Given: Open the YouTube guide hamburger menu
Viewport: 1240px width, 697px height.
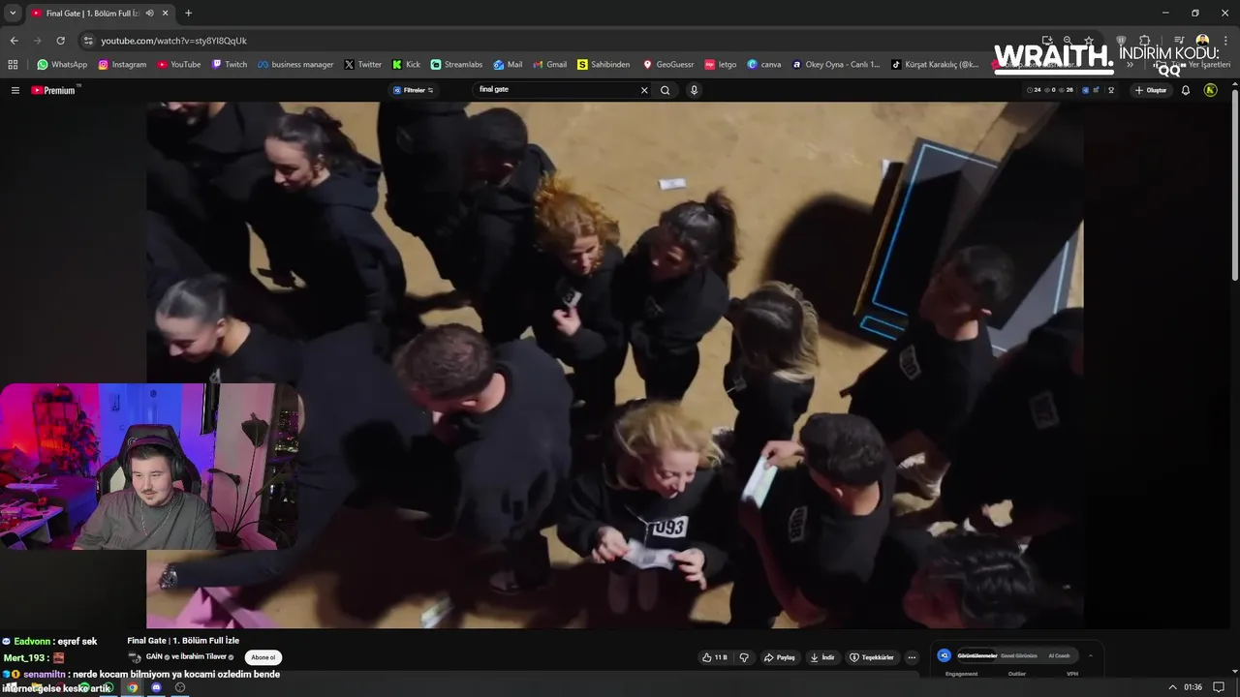Looking at the screenshot, I should (x=15, y=90).
